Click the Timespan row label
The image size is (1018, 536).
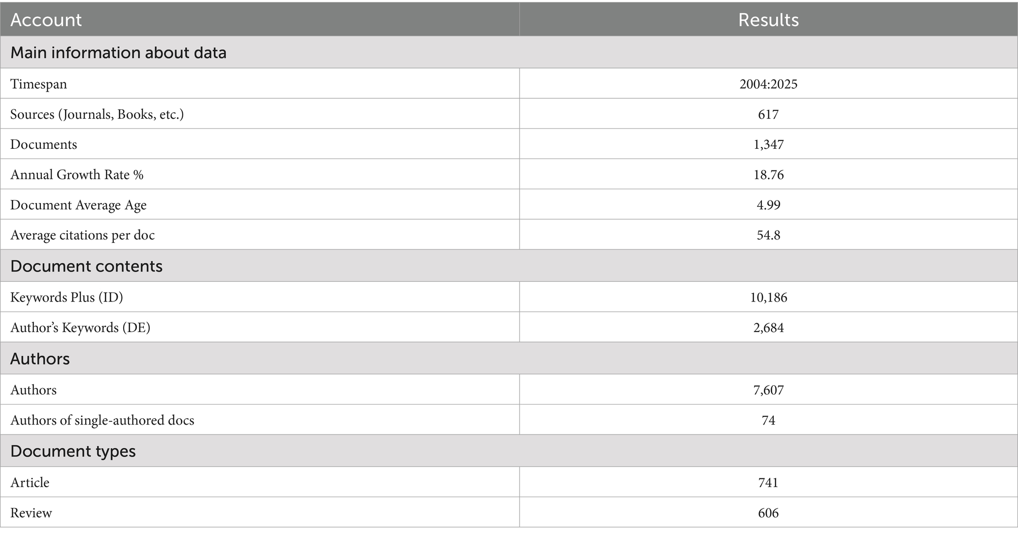pos(38,84)
